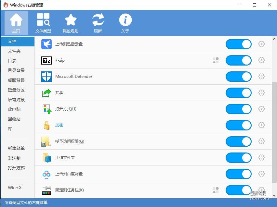This screenshot has height=207, width=277.
Task: Select 所有对象 in the sidebar
Action: tap(18, 100)
